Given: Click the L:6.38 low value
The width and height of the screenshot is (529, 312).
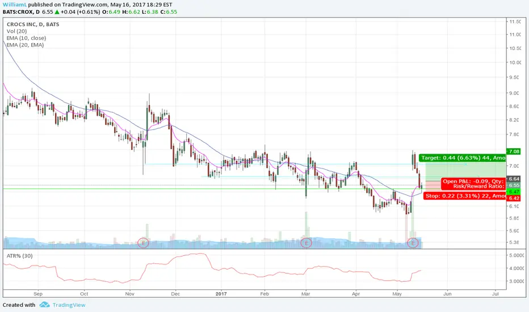Looking at the screenshot, I should click(x=150, y=12).
